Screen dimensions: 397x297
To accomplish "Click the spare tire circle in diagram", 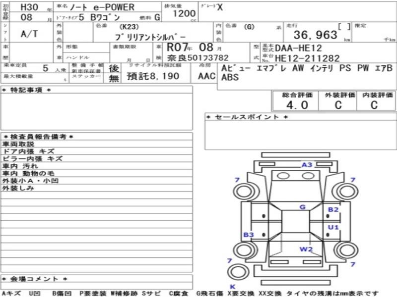I will [x=238, y=272].
